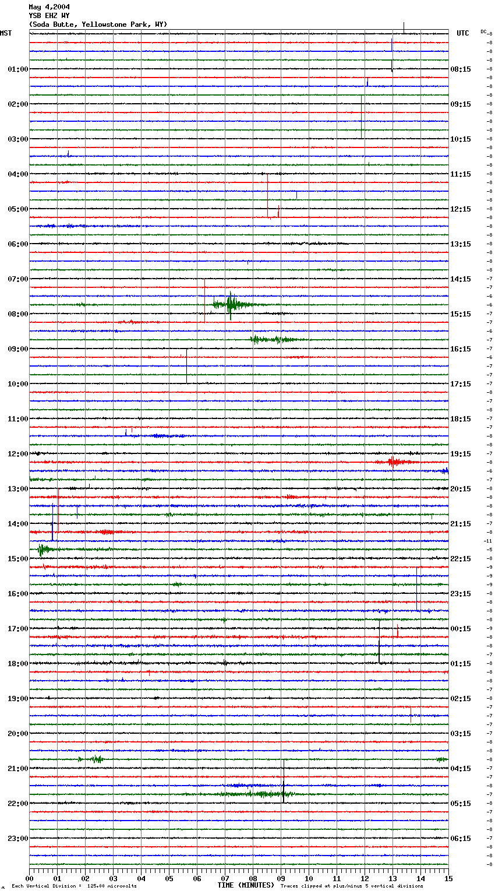Select the 15:00 MST row label
495x894 pixels.
click(18, 559)
